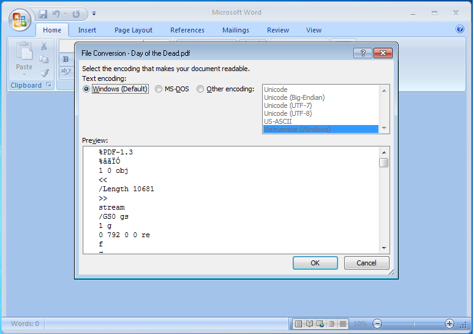
Task: Open the References tab
Action: 187,30
